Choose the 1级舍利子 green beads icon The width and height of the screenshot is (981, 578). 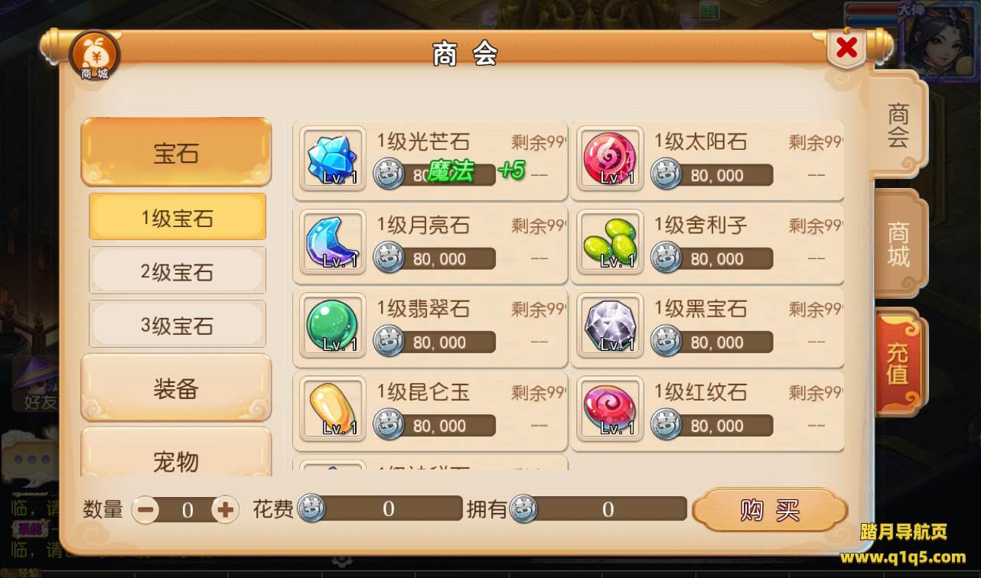tap(609, 242)
